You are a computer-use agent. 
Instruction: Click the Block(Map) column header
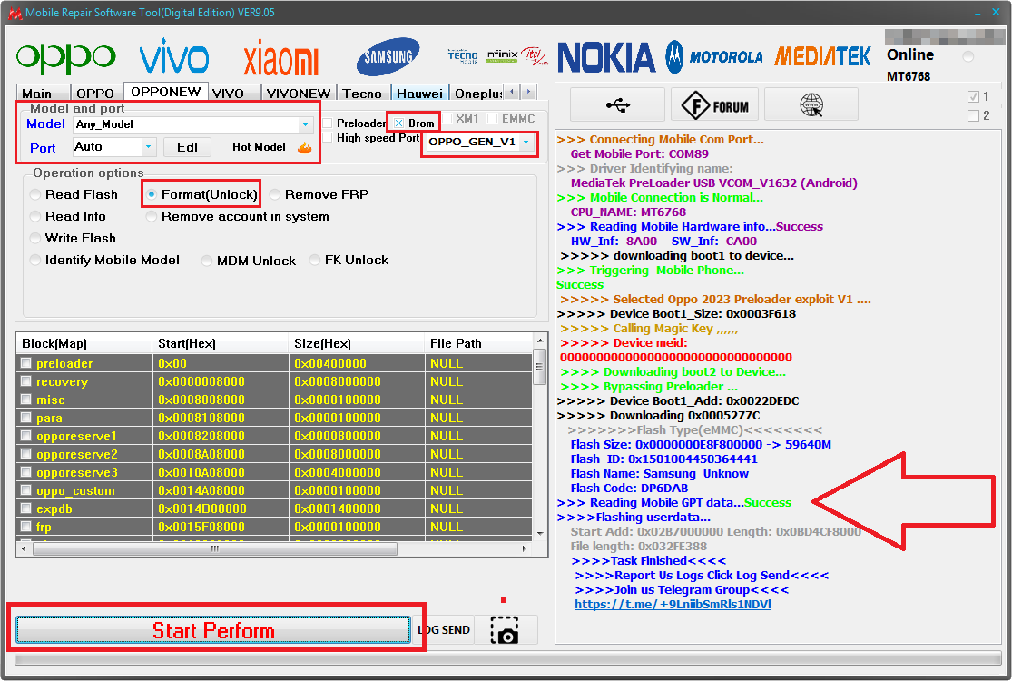click(84, 343)
